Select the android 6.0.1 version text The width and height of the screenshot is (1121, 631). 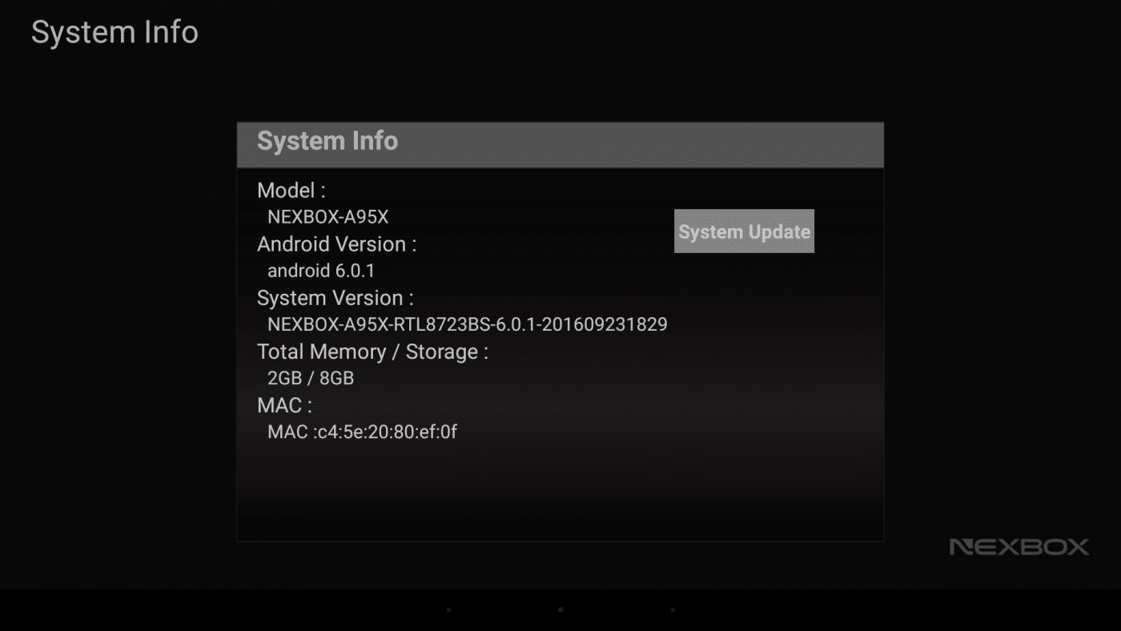320,271
